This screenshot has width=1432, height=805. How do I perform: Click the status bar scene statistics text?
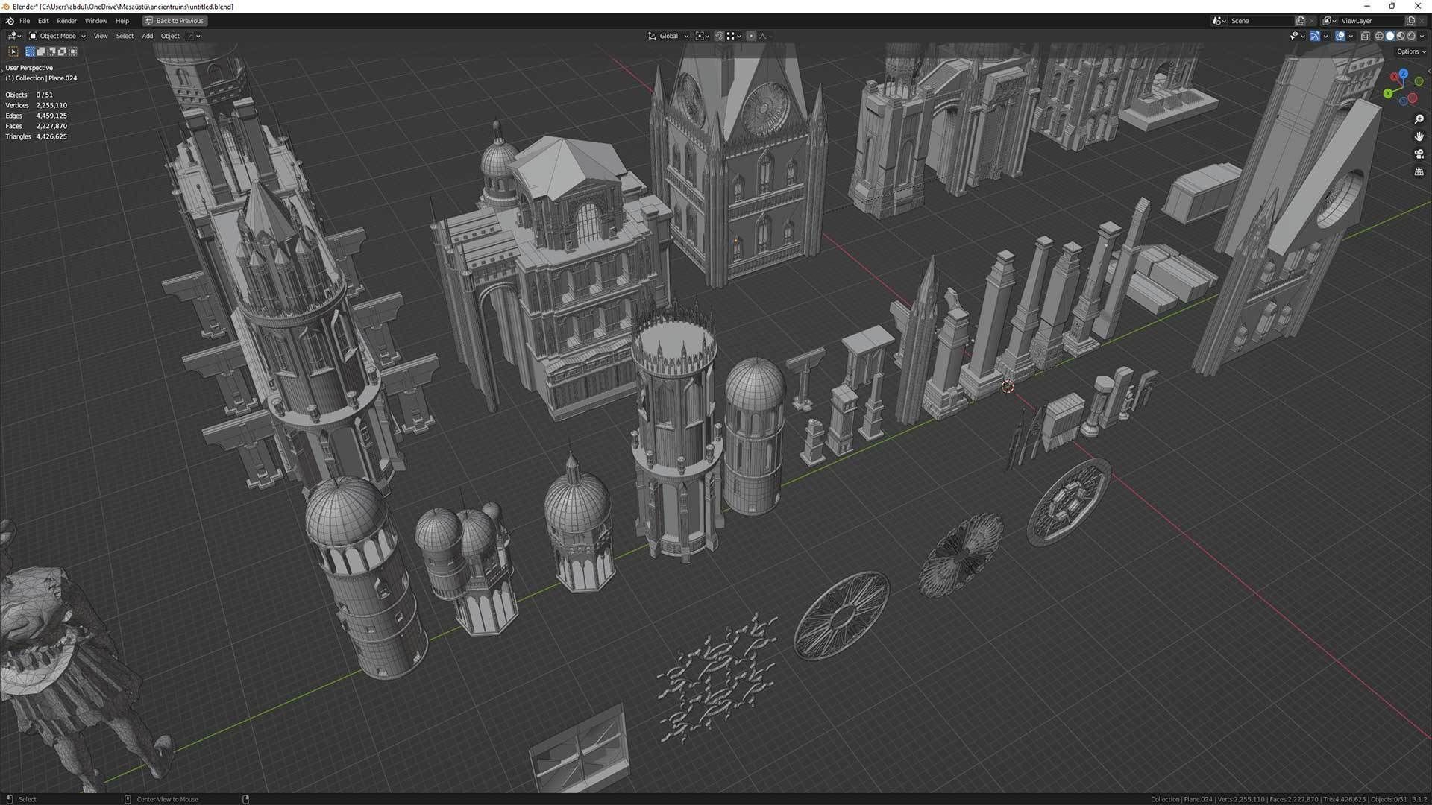coord(1289,799)
